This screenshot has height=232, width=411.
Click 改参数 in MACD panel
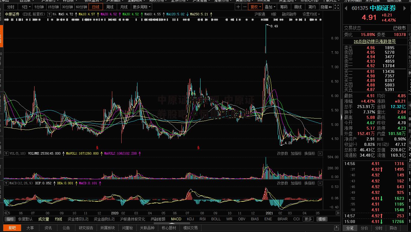click(x=283, y=183)
